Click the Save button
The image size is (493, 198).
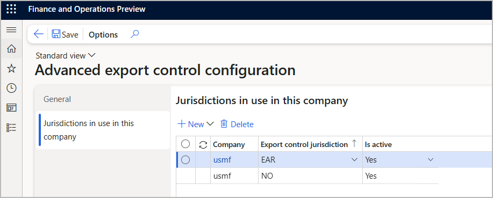pos(65,34)
